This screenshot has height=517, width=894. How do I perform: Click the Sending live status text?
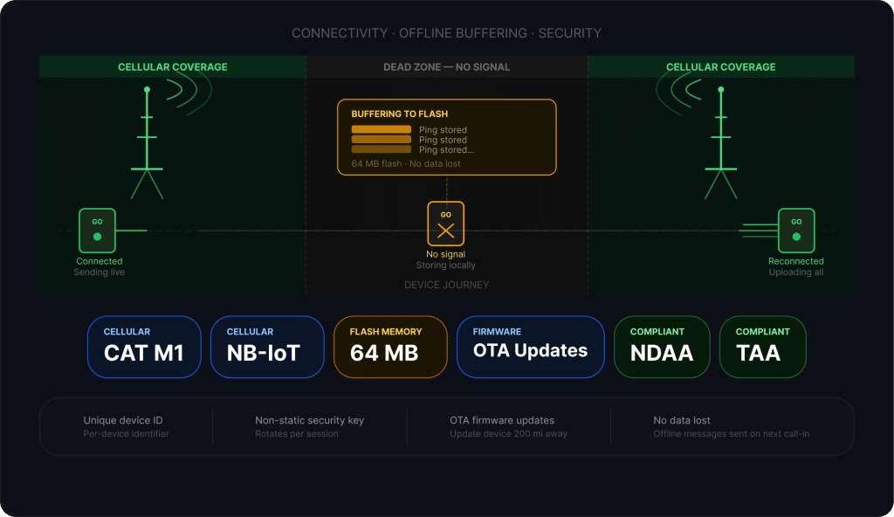click(100, 272)
